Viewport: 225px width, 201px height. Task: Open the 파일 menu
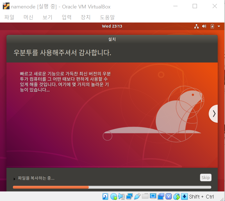(x=9, y=17)
